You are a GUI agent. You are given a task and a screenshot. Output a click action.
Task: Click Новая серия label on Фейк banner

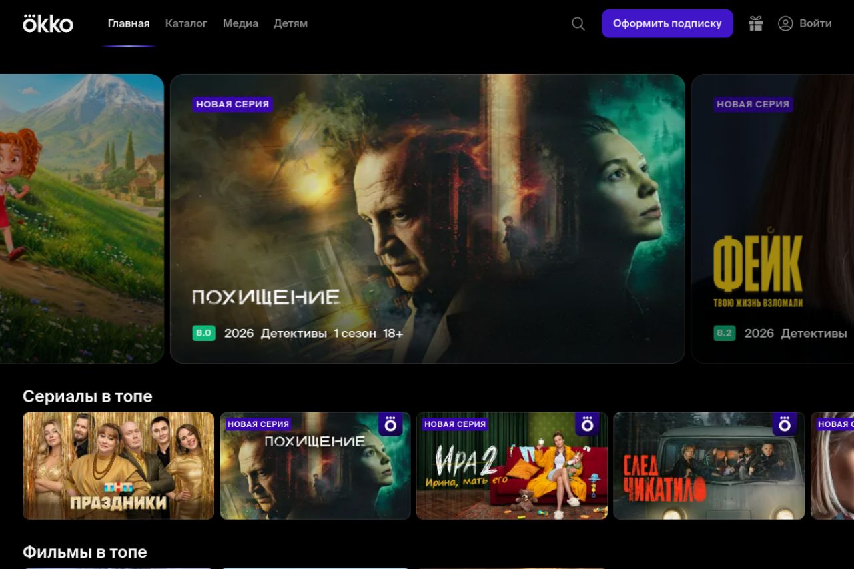tap(753, 104)
